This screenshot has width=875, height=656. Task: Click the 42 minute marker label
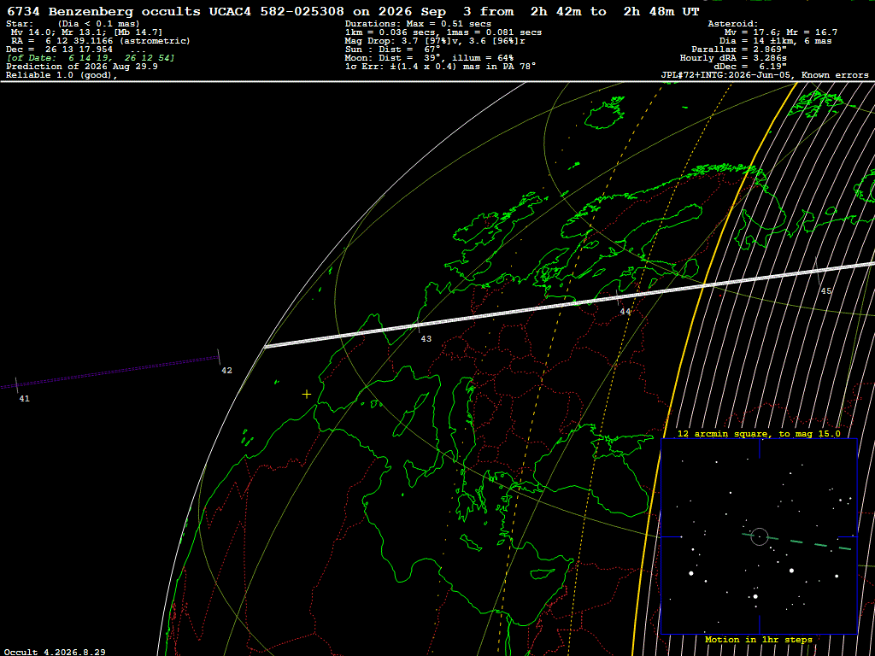click(x=226, y=371)
